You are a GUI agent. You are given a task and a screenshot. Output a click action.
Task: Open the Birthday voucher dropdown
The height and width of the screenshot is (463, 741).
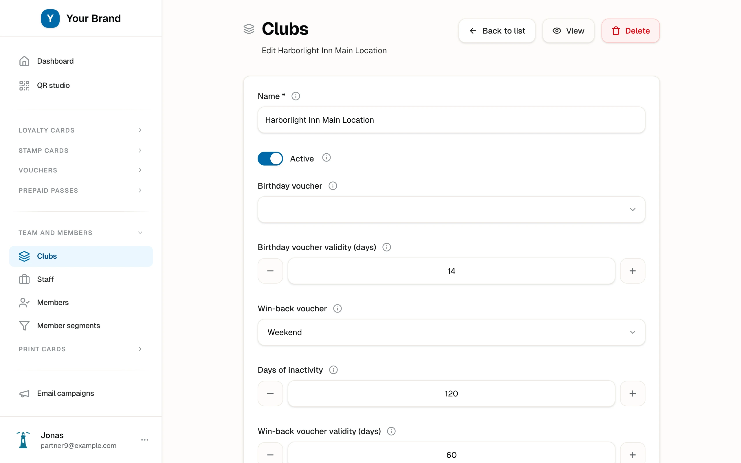coord(451,210)
